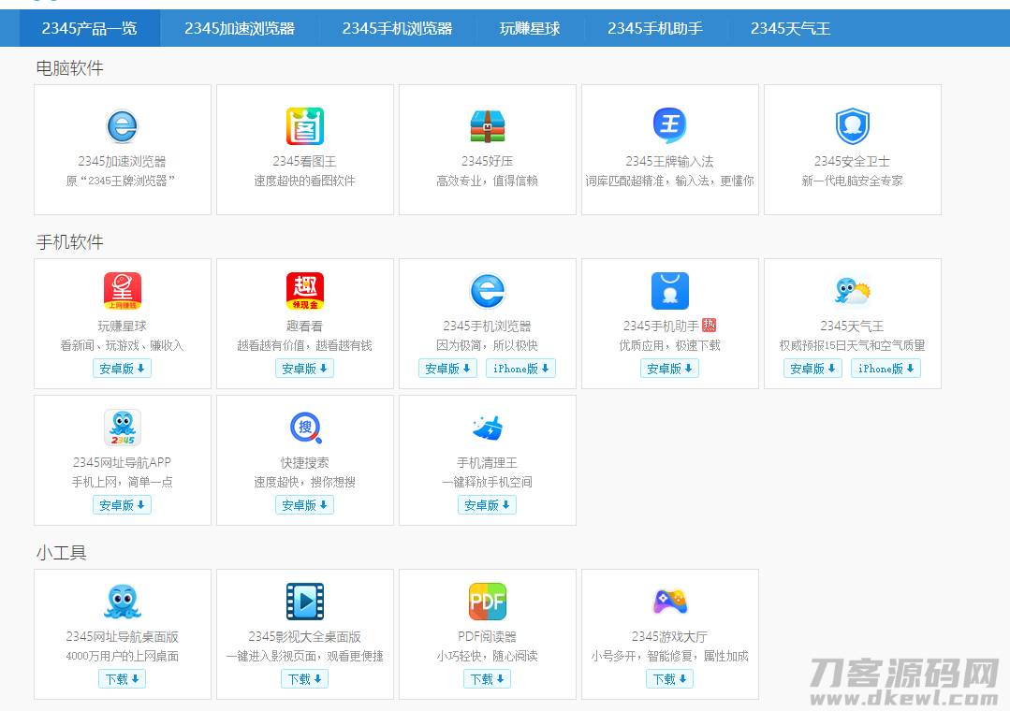The height and width of the screenshot is (711, 1010).
Task: Click text 高效专业，值得信赖
Action: [x=487, y=181]
